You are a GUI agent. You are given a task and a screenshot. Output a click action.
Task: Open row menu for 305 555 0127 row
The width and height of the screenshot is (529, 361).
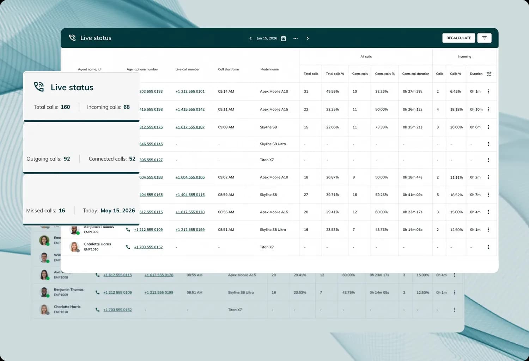point(488,160)
